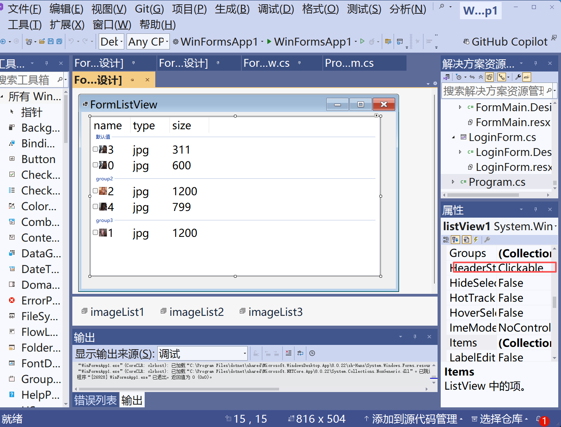Check the checkbox for item 3
The height and width of the screenshot is (427, 561).
click(95, 149)
